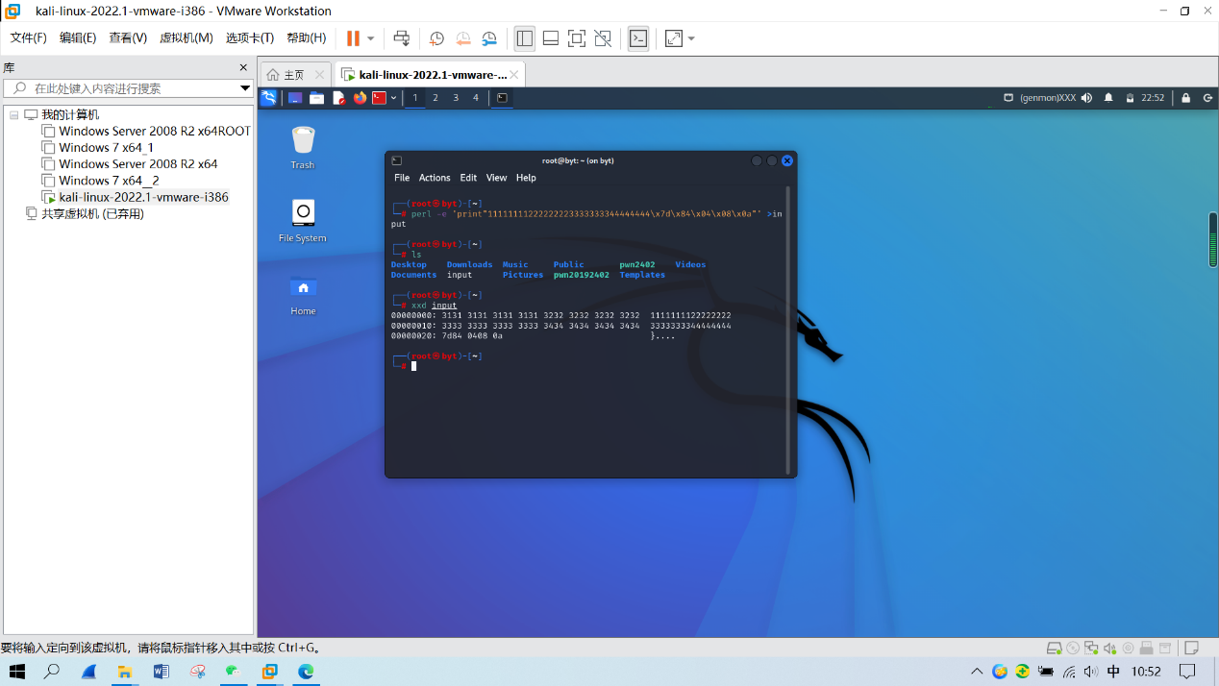Toggle the thumbnail bar view icon

click(x=551, y=38)
